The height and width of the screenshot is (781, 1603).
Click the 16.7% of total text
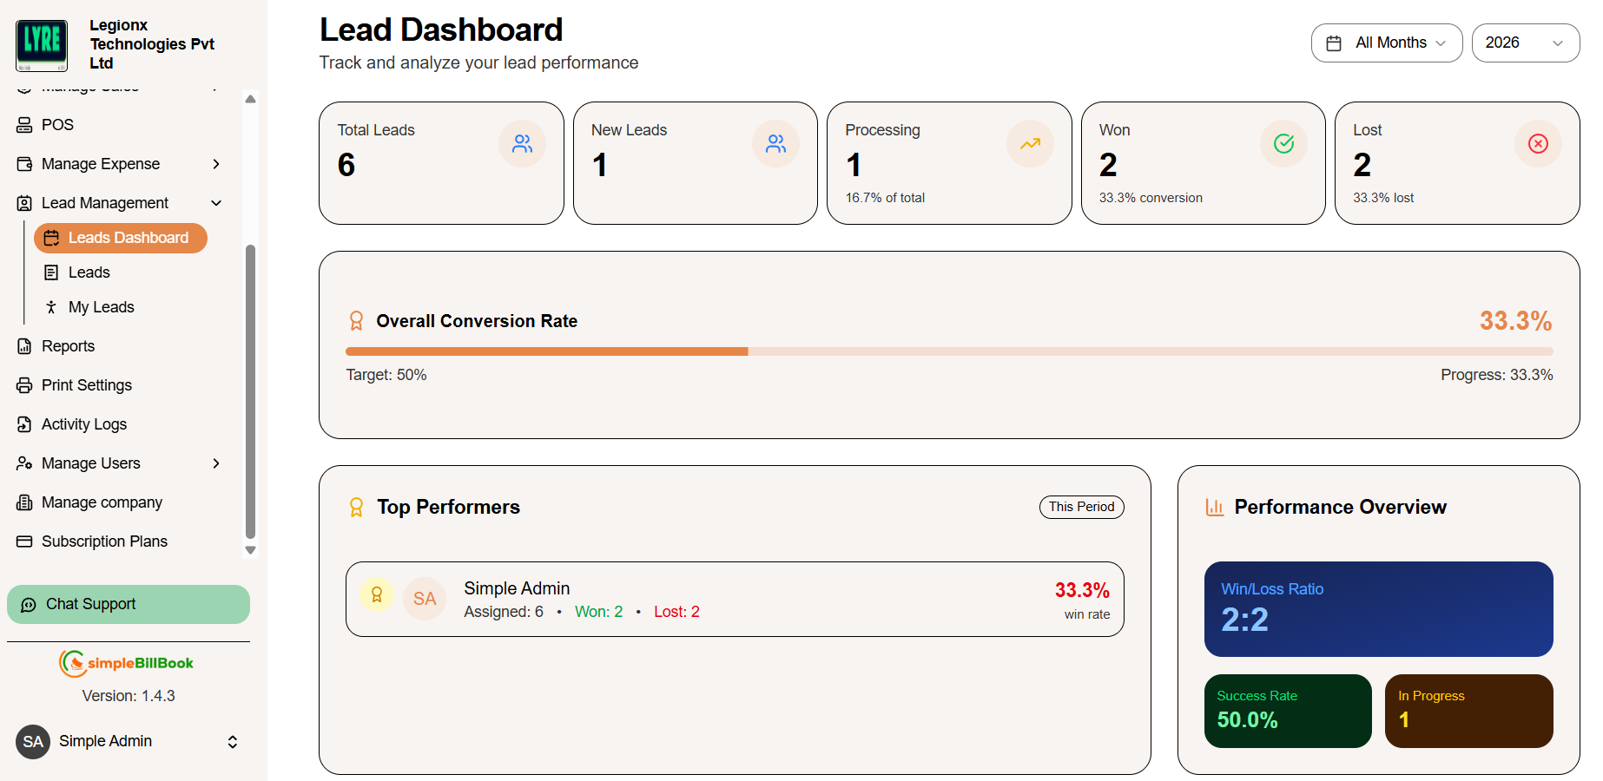885,198
